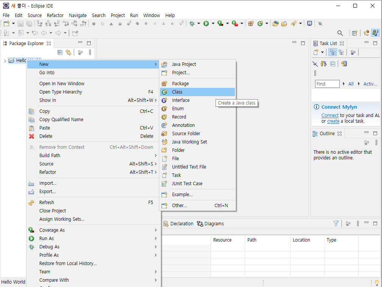This screenshot has height=287, width=382.
Task: Click the Back navigation arrow in toolbar
Action: click(44, 33)
